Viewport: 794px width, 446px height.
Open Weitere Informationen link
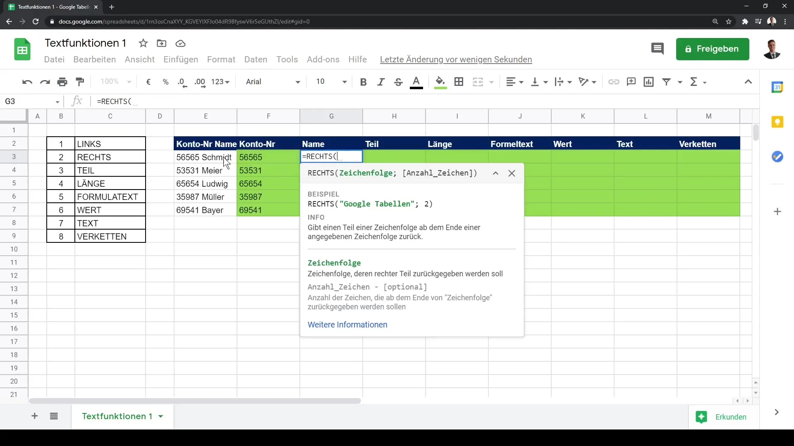[347, 325]
